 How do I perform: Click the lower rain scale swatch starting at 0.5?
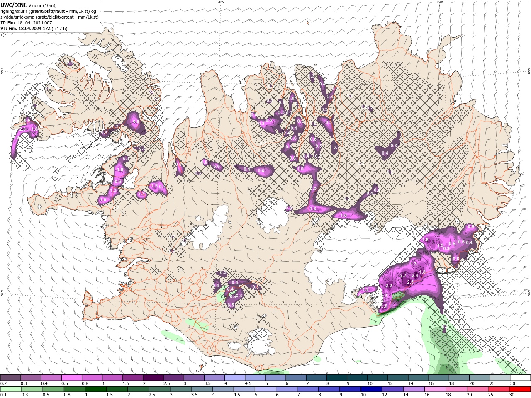coord(54,389)
